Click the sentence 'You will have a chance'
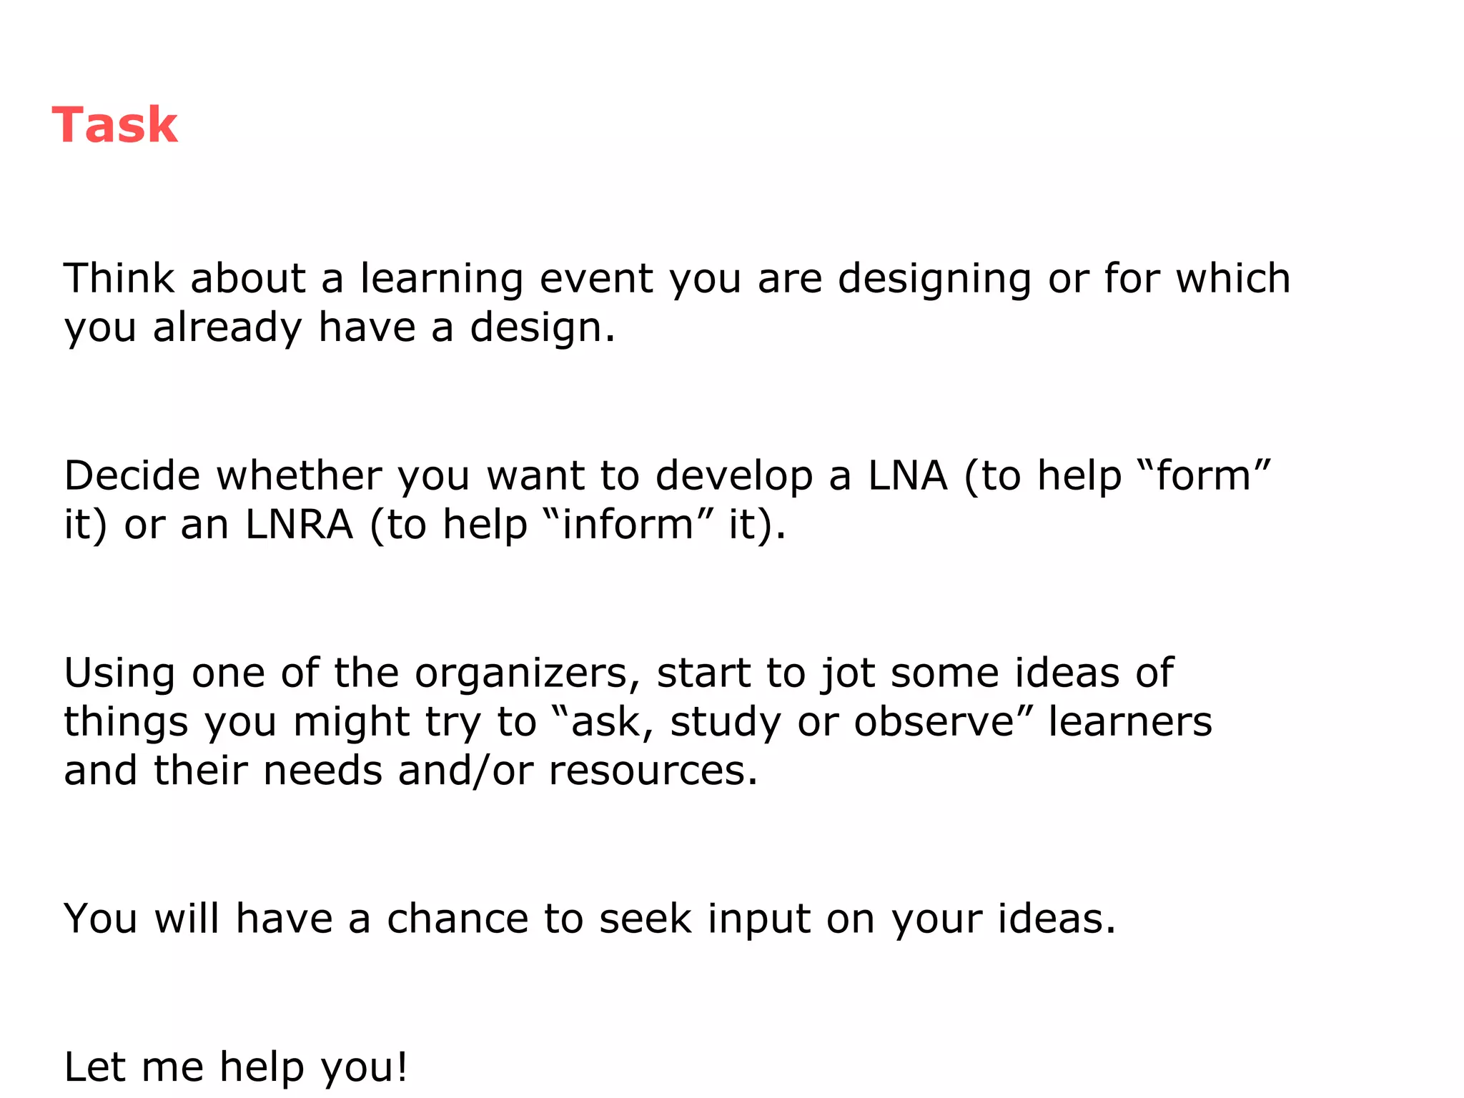This screenshot has height=1098, width=1464. tap(590, 919)
